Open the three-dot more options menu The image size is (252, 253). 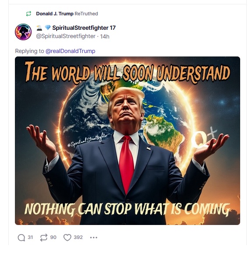click(94, 238)
